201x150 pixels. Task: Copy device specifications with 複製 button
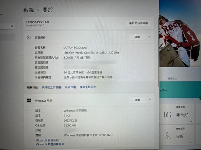tap(137, 37)
